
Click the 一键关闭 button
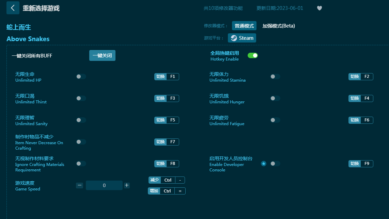click(x=102, y=55)
